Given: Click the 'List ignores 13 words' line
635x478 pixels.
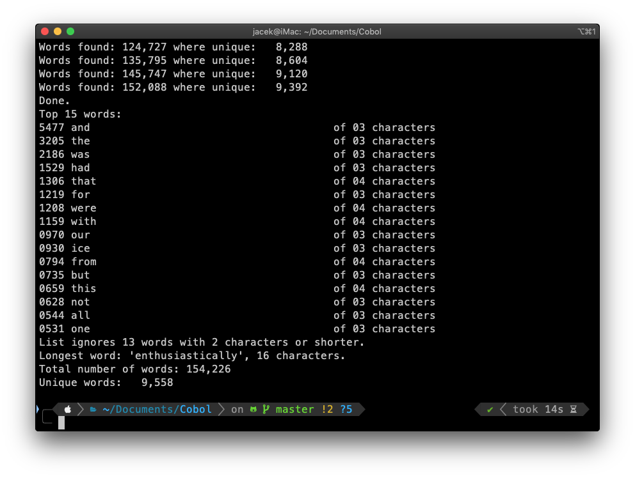Looking at the screenshot, I should click(202, 342).
